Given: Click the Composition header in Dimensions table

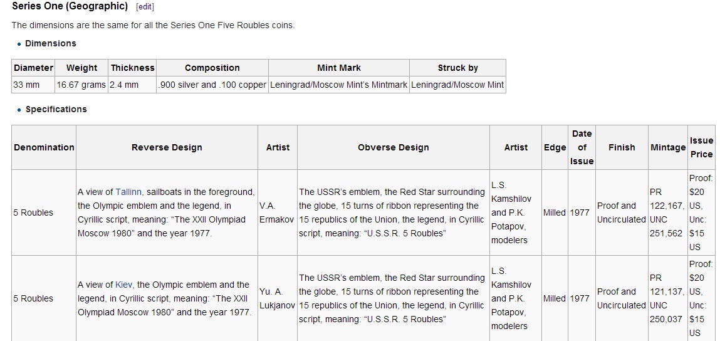Looking at the screenshot, I should (x=212, y=68).
